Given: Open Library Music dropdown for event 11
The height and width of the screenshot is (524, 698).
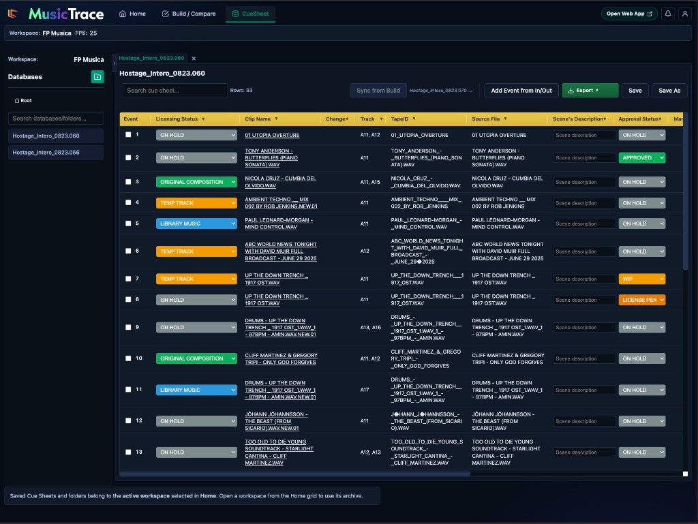Looking at the screenshot, I should (196, 390).
